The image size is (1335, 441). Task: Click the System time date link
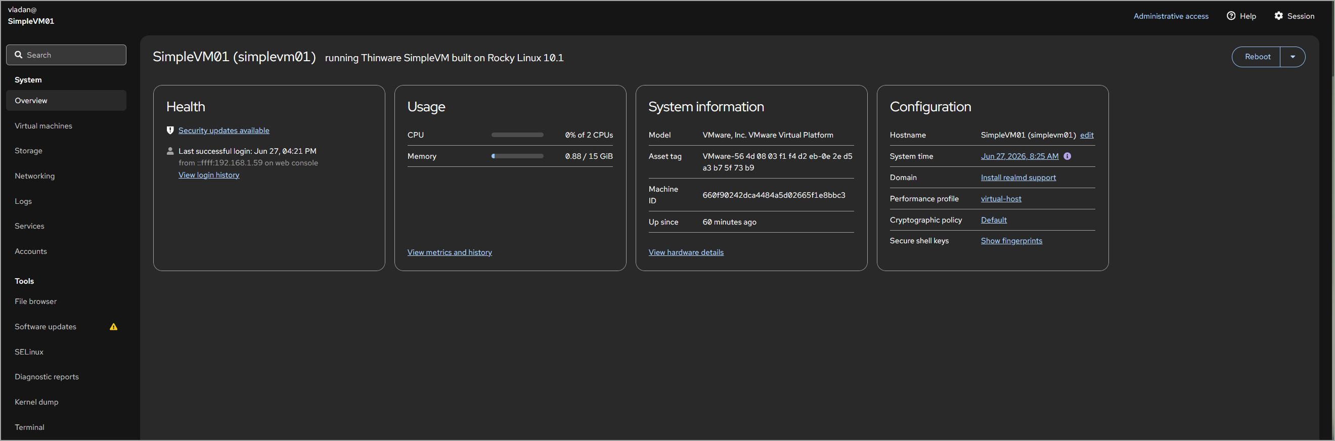point(1019,156)
